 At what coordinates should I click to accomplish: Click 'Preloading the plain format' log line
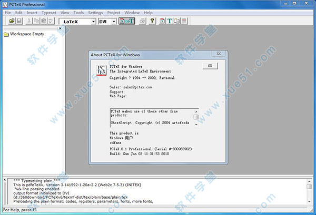83,201
